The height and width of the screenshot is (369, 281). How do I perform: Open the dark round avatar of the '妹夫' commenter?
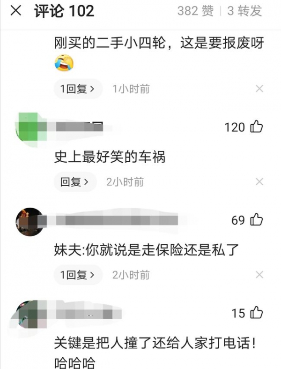click(x=30, y=222)
